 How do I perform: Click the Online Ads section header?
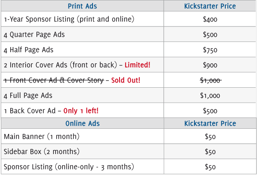(82, 123)
